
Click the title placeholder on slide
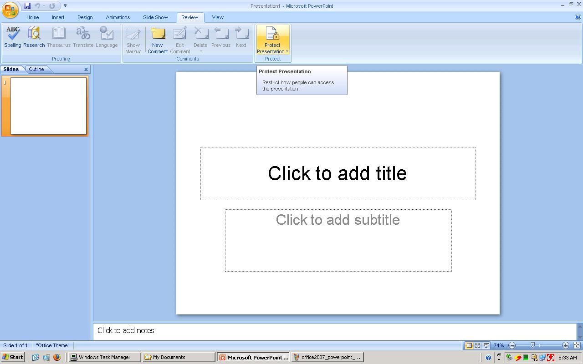(x=338, y=173)
